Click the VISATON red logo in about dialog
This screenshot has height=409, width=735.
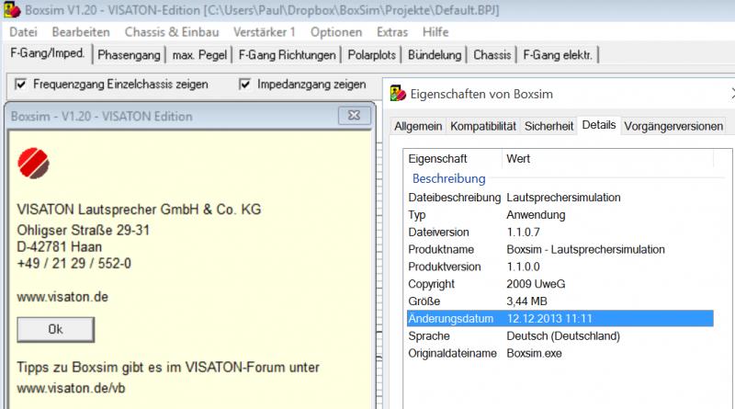pos(33,164)
